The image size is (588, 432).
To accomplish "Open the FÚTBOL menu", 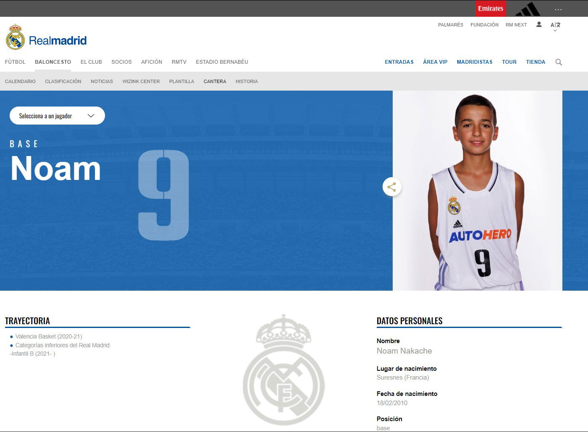I will pos(15,62).
